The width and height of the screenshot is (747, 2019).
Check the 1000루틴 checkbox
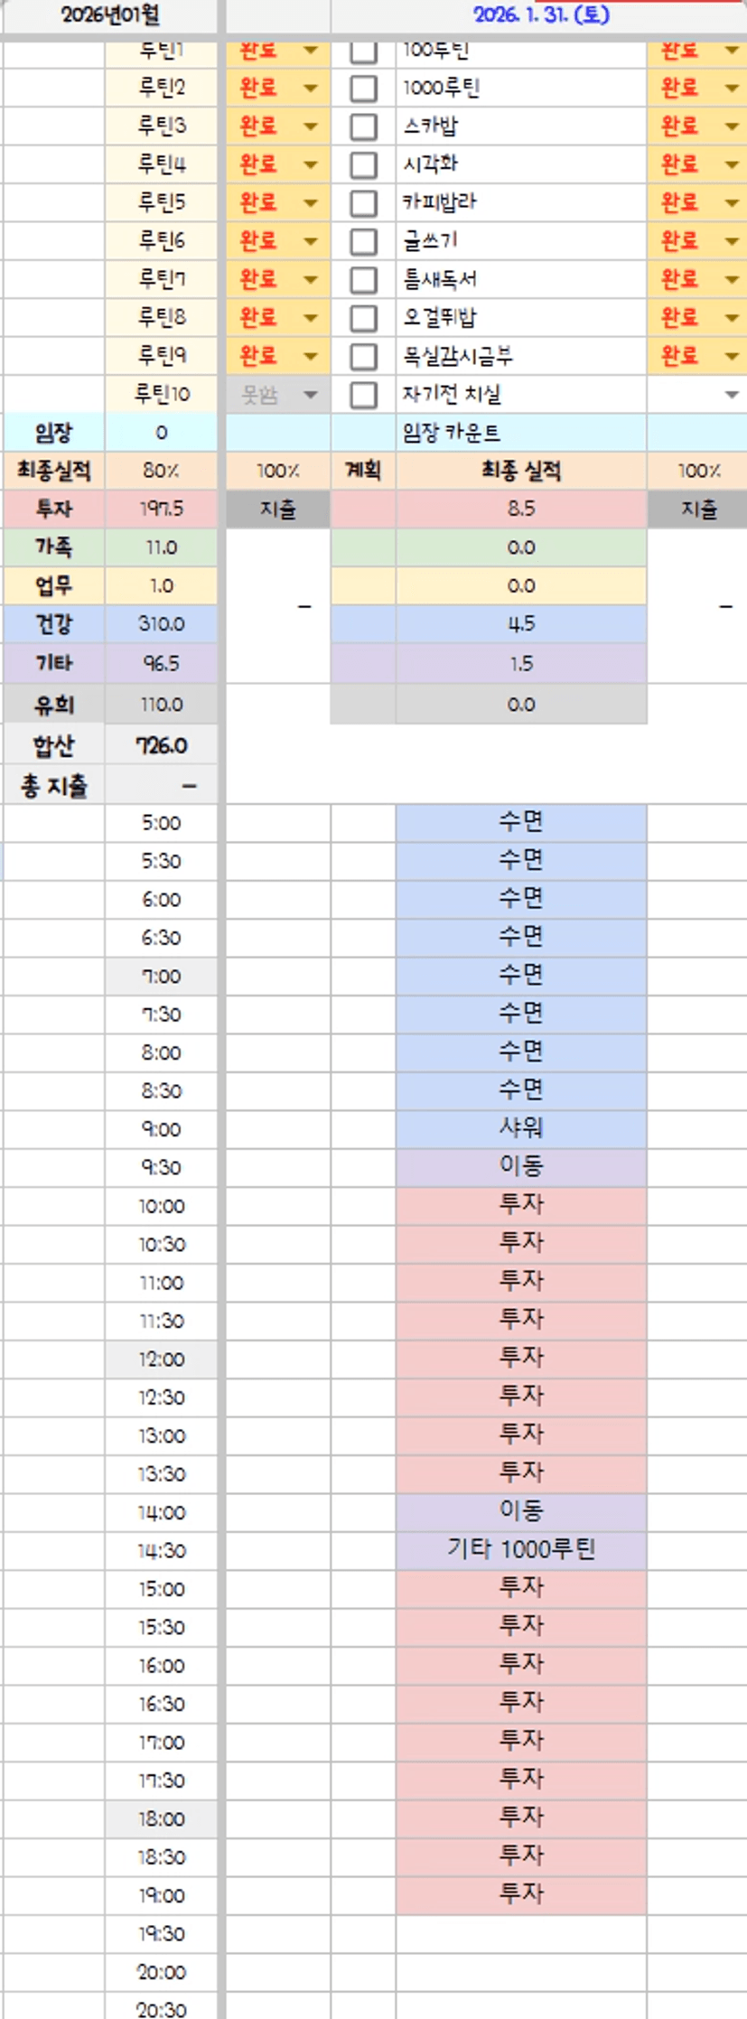(x=363, y=89)
